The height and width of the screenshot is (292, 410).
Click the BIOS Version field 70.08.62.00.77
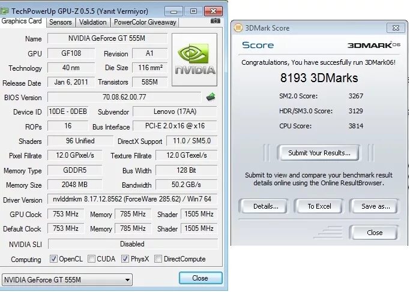(x=124, y=97)
